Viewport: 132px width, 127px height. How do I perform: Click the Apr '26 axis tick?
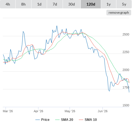pos(38,111)
